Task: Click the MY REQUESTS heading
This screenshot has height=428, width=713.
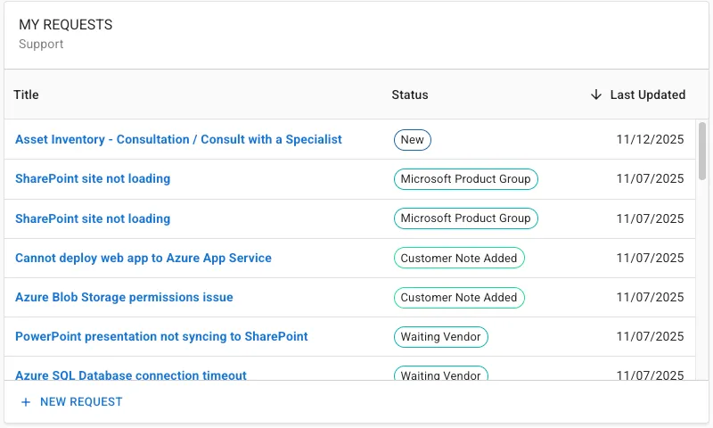Action: coord(65,25)
